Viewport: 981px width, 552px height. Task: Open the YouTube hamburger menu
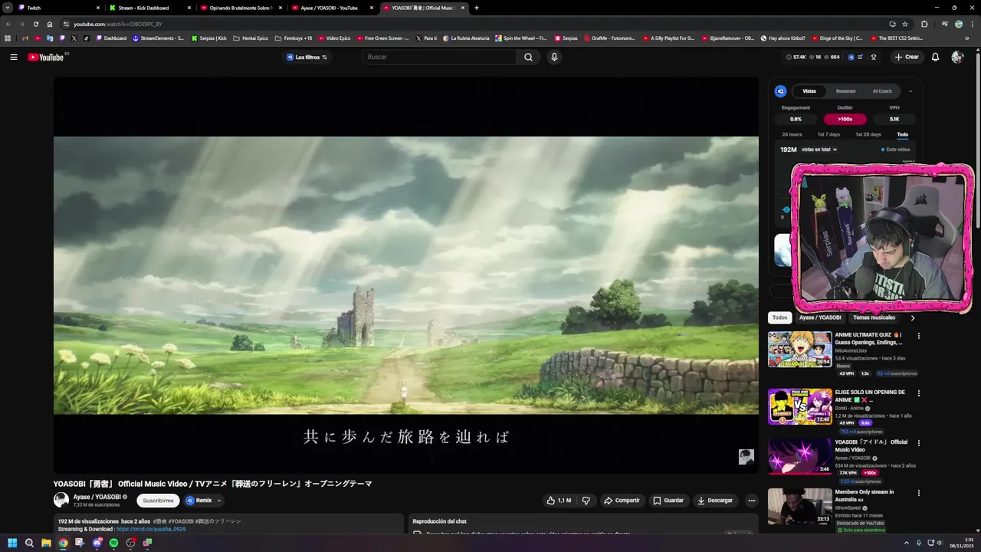point(13,57)
